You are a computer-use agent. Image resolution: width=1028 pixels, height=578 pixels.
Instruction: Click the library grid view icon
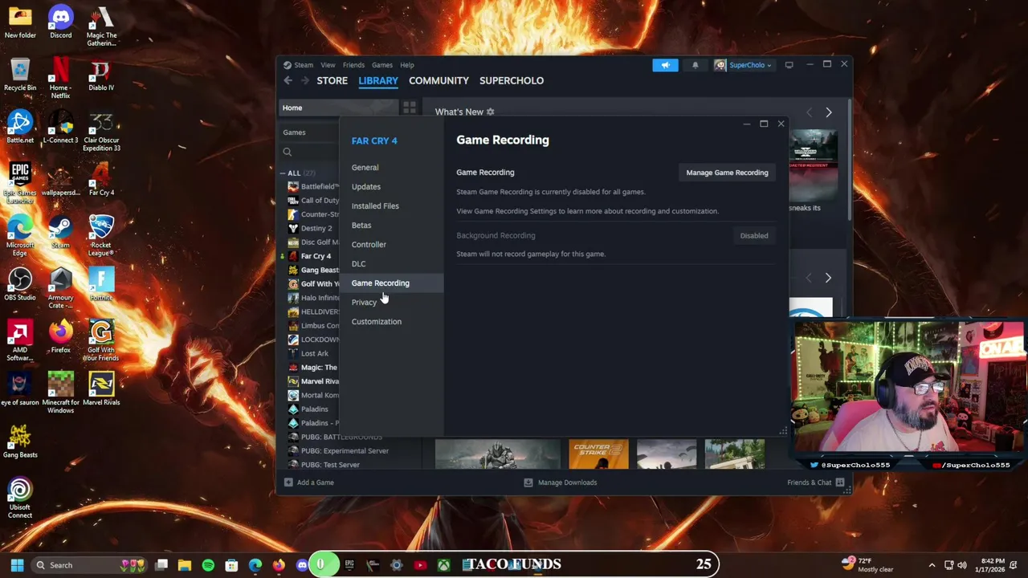pos(410,108)
